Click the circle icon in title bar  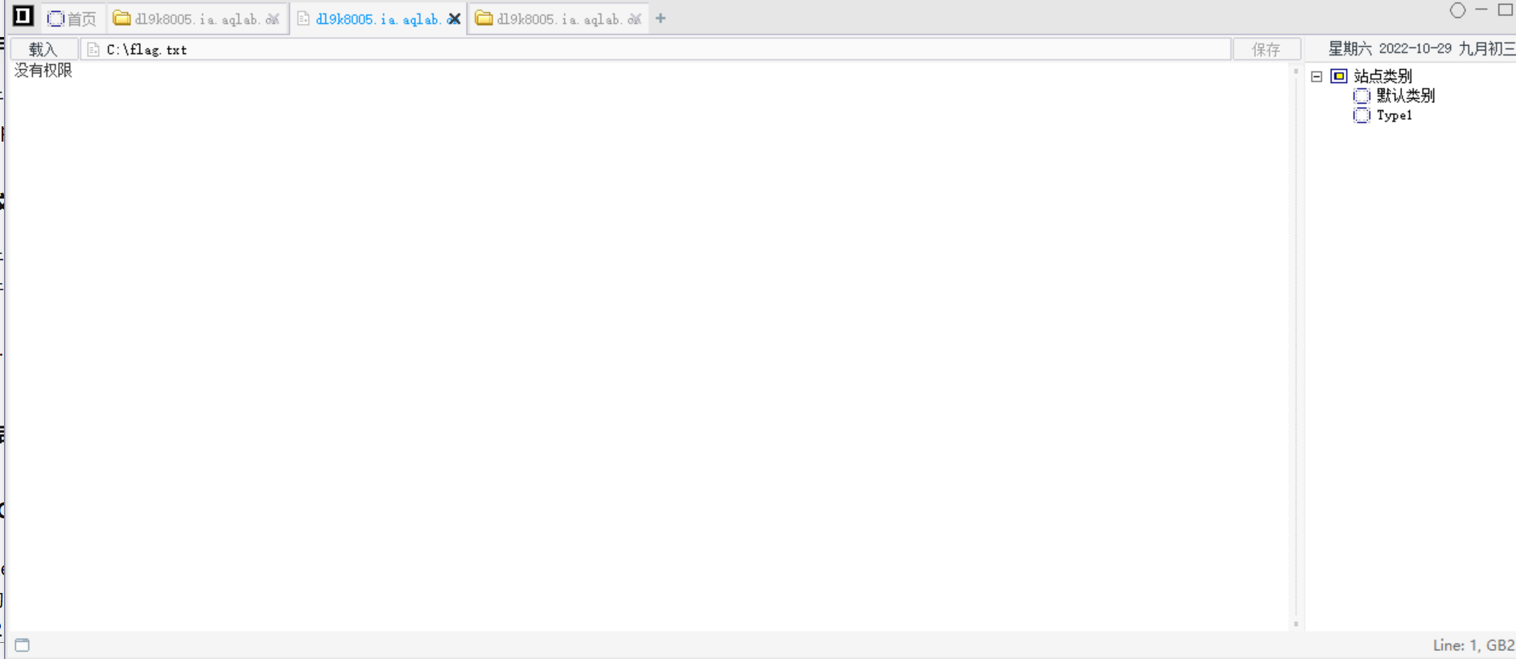pos(1457,10)
